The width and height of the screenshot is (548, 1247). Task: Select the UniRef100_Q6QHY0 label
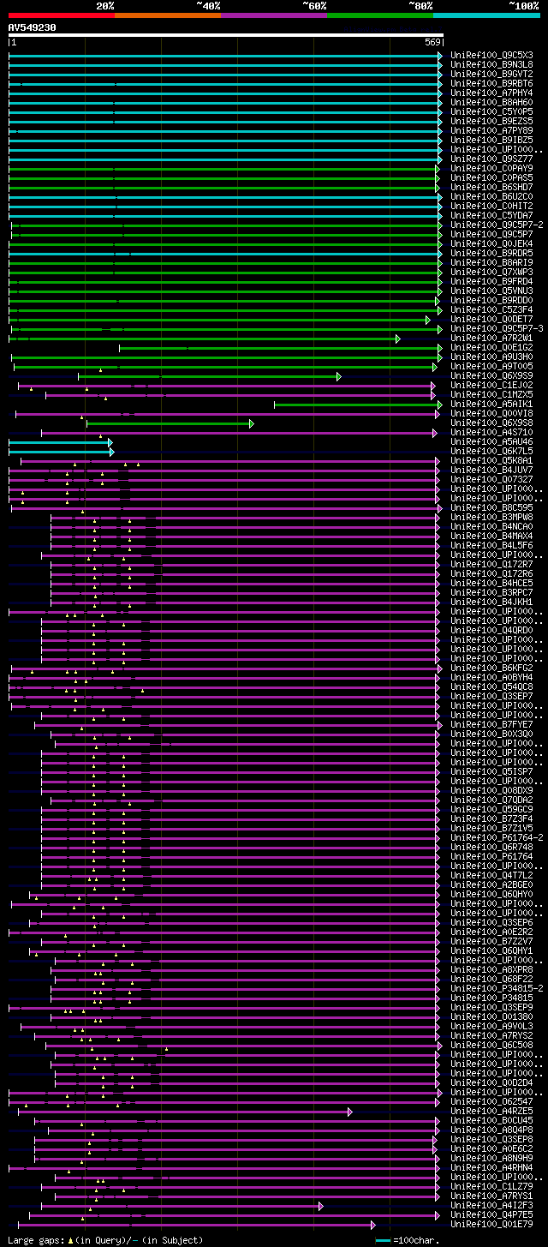(x=491, y=894)
